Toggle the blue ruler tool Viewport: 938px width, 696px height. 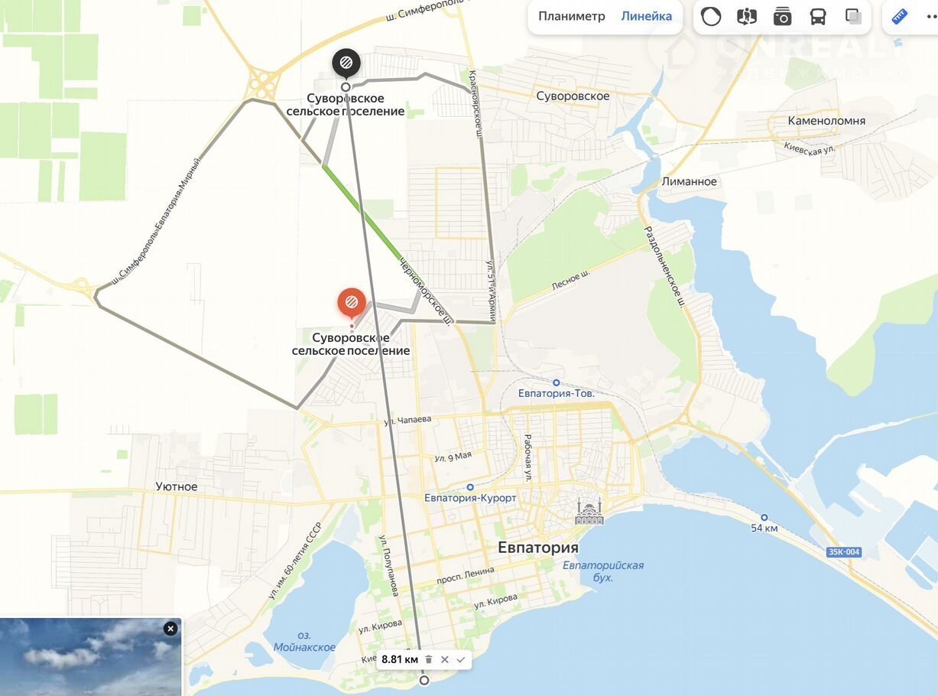click(x=900, y=16)
